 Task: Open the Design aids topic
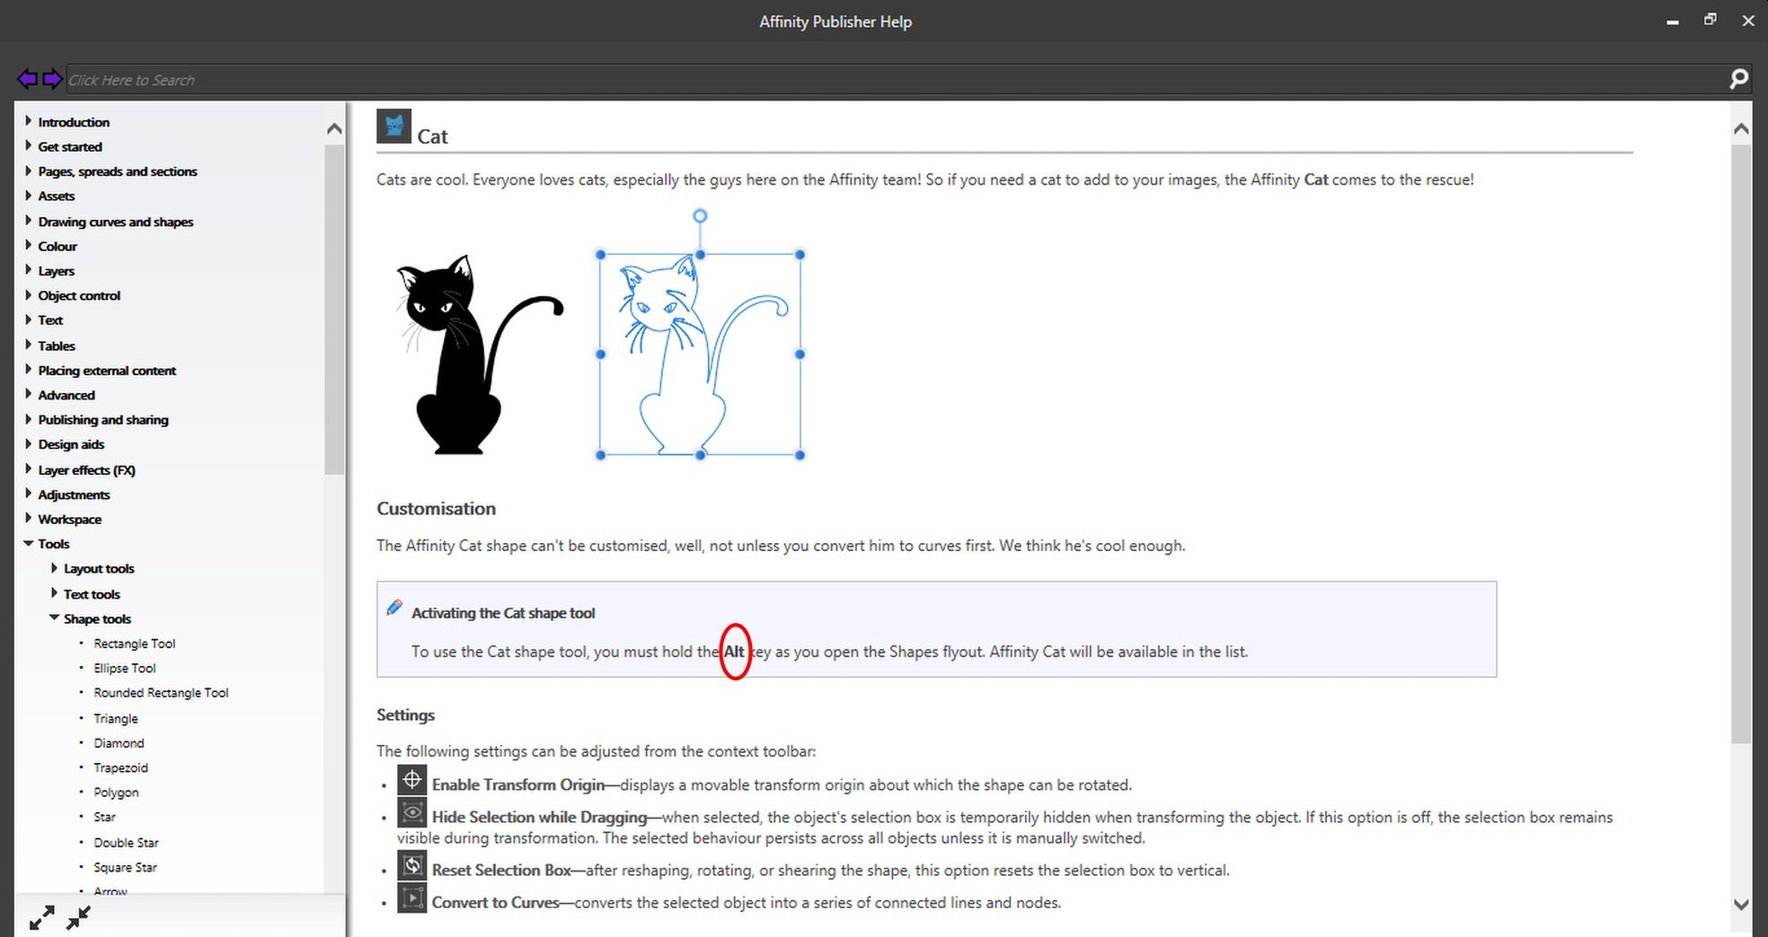71,444
